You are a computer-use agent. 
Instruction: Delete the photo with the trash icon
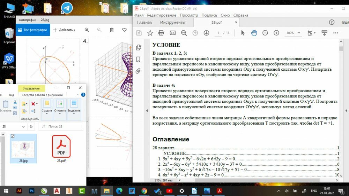point(112,30)
